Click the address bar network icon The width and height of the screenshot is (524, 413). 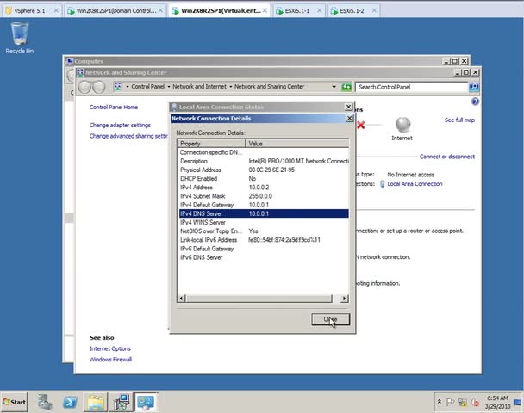tap(117, 87)
